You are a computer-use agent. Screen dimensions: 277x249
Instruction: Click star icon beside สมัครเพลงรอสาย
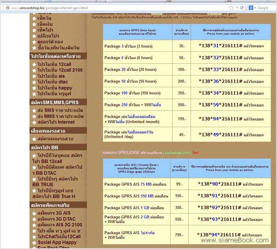(34, 139)
